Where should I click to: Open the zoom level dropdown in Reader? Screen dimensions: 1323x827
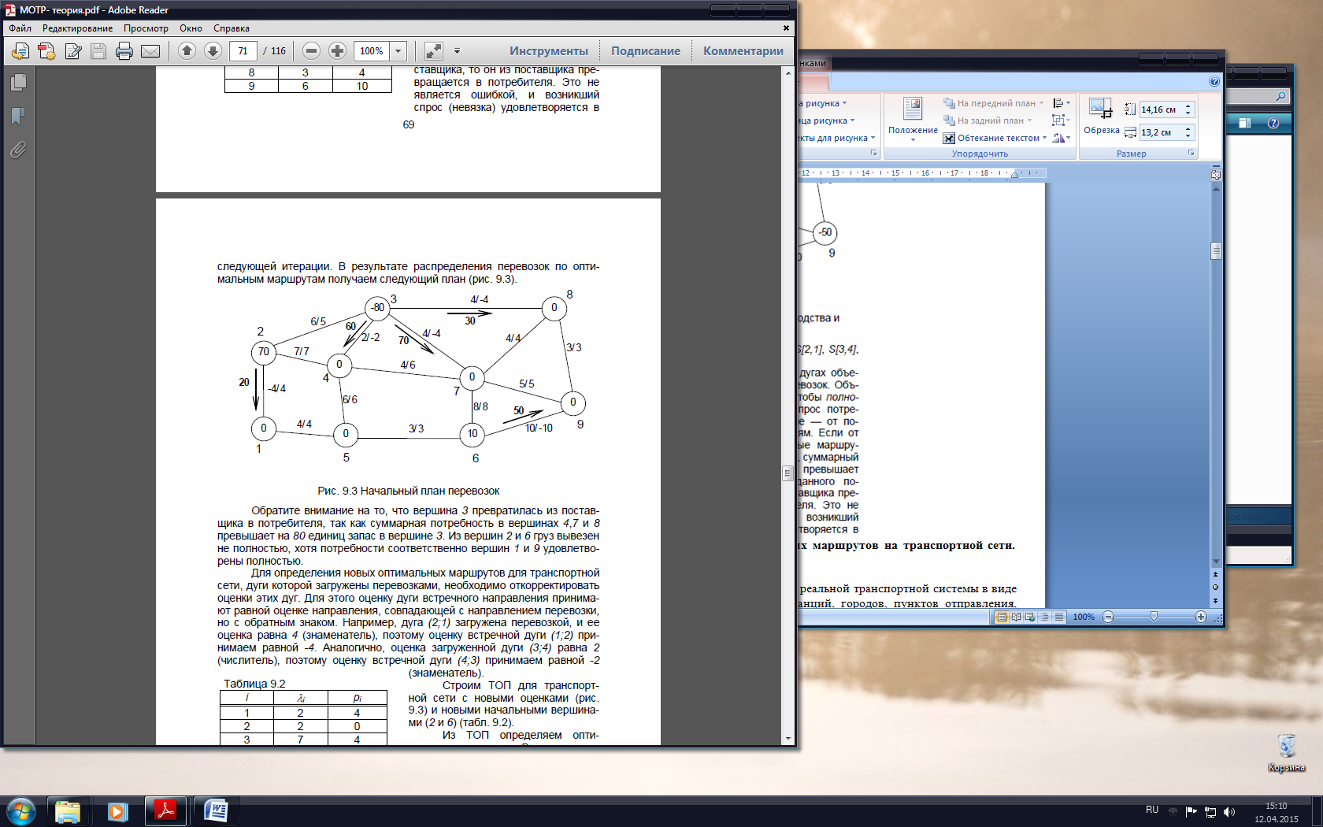pyautogui.click(x=398, y=51)
